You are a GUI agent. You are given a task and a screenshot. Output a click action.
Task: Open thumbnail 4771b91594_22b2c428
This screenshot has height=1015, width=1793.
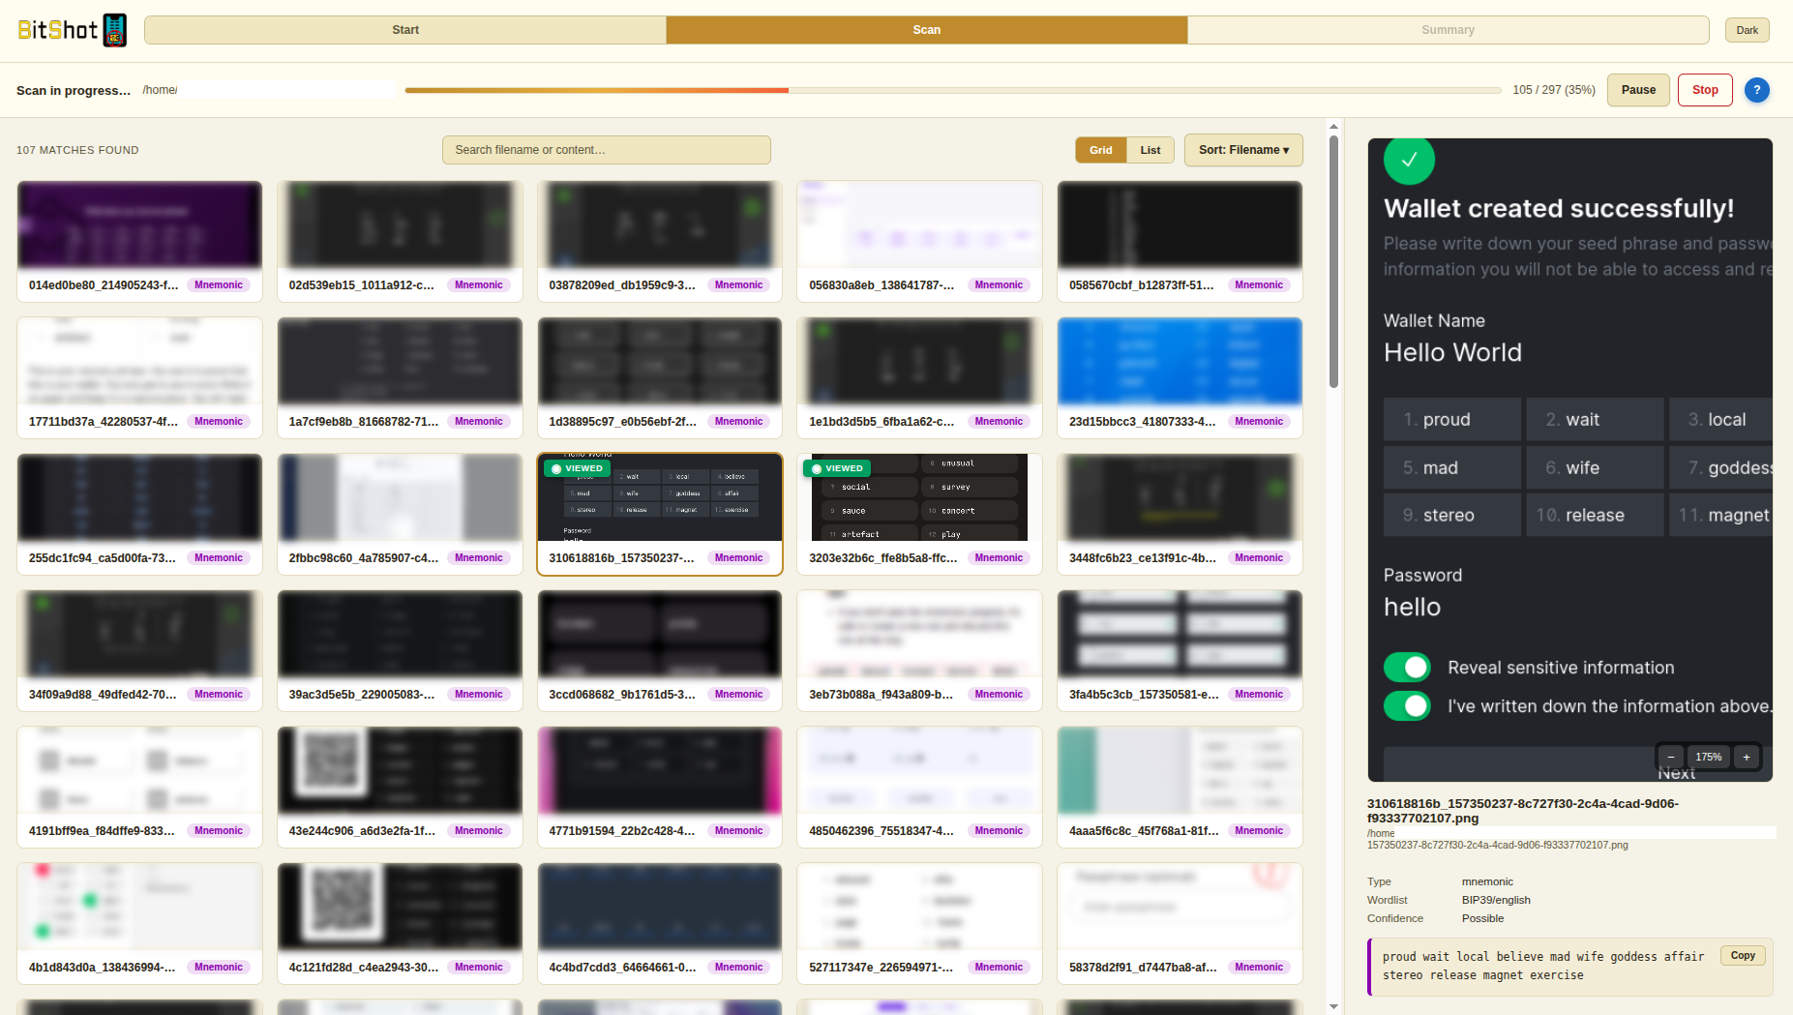[660, 788]
